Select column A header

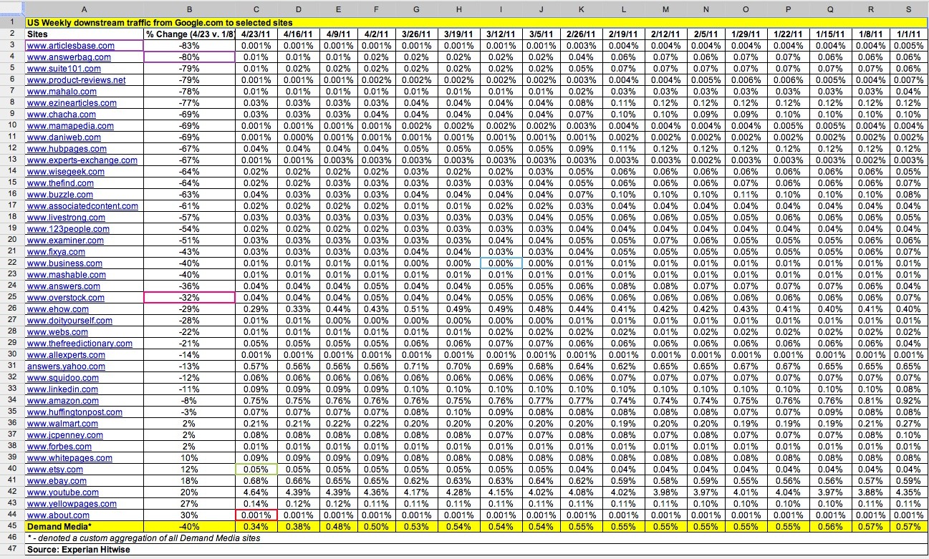pyautogui.click(x=85, y=10)
